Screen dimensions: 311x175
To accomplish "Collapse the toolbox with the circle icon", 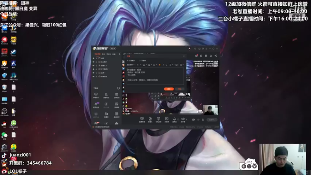I will (119, 88).
